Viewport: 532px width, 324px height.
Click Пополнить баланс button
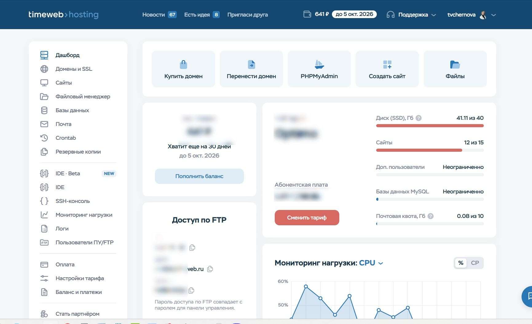tap(199, 176)
